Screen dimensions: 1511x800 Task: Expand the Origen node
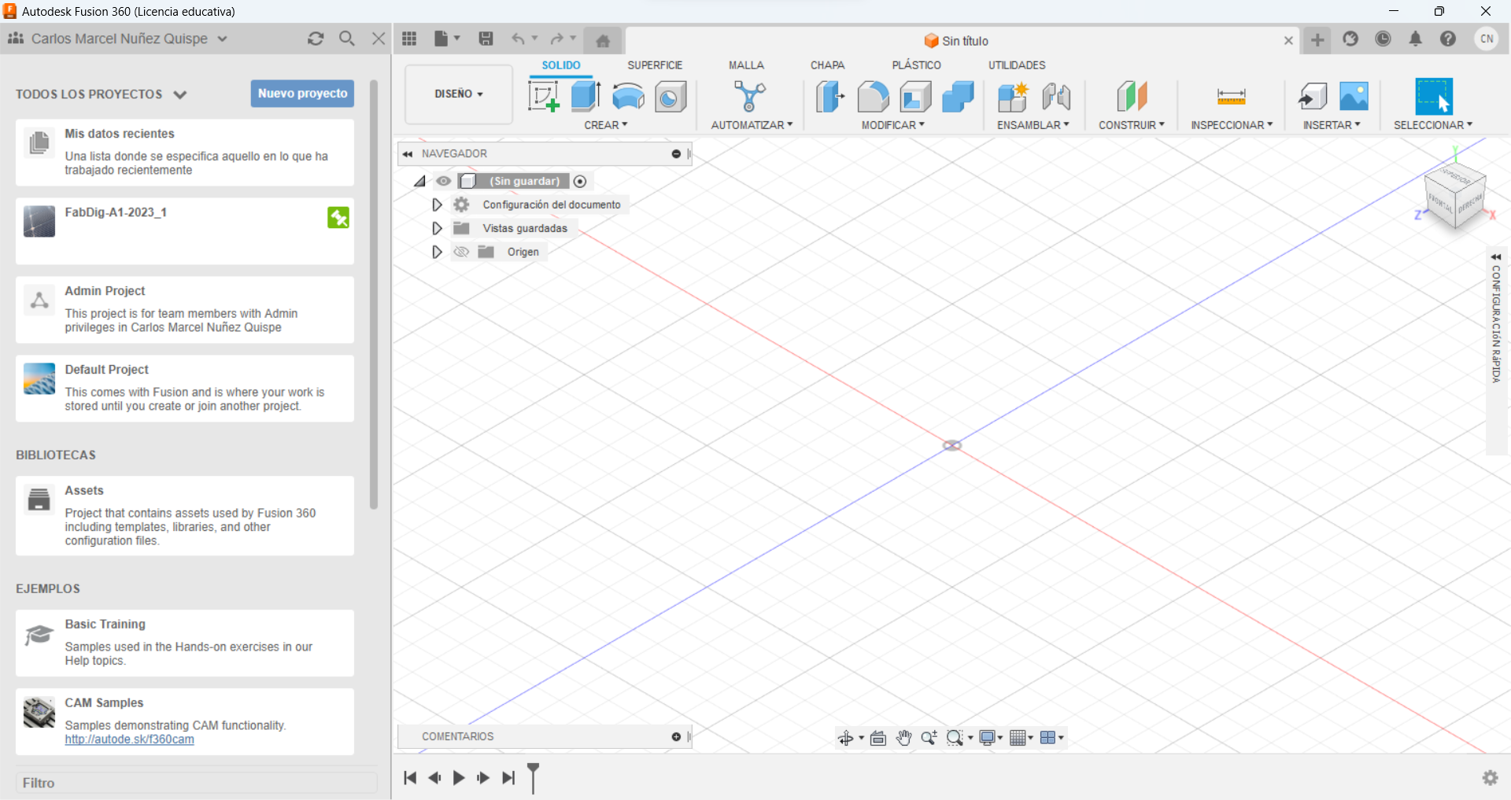[437, 252]
